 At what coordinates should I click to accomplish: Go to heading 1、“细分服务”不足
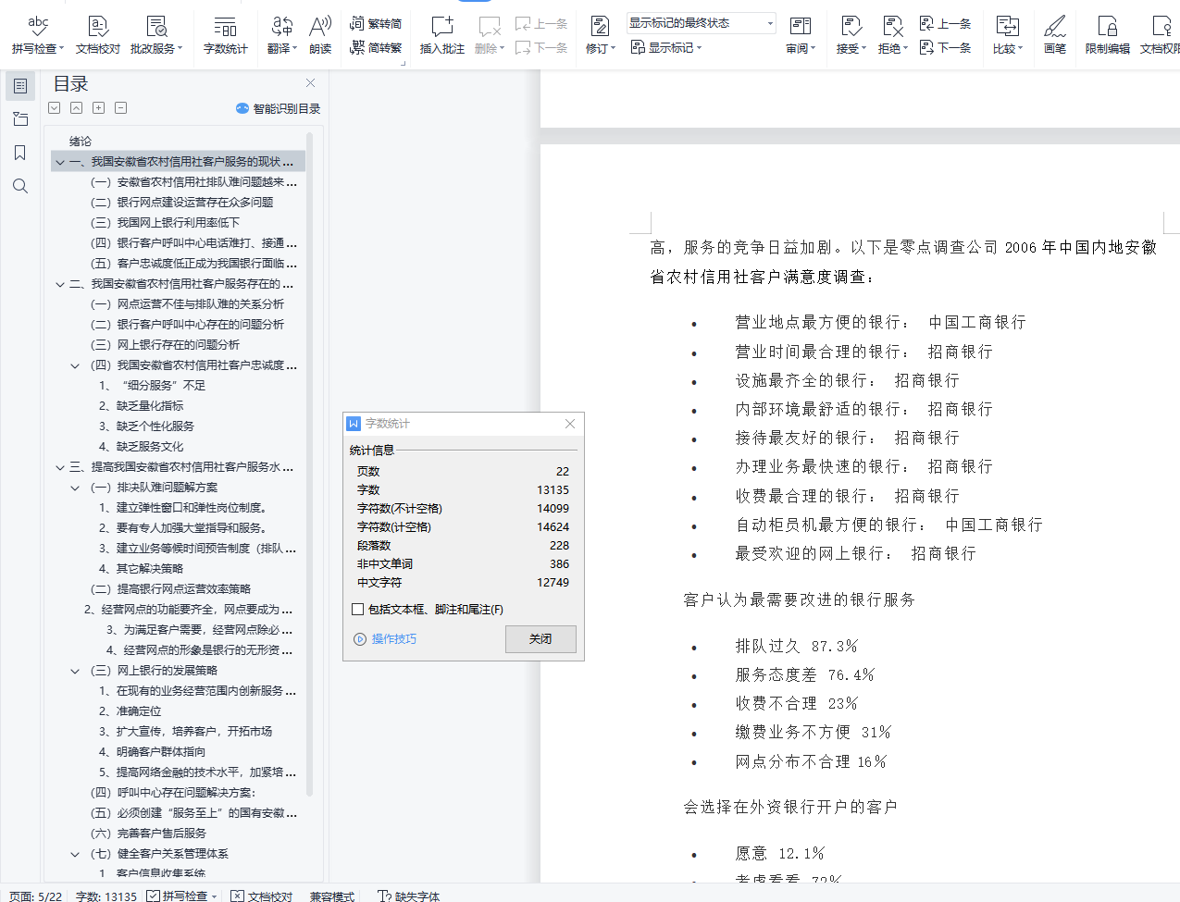click(153, 386)
